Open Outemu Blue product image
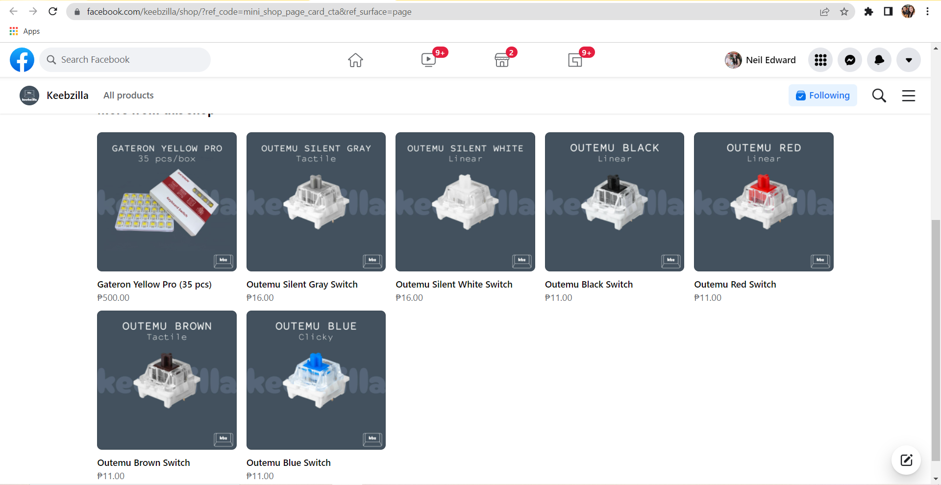 coord(316,380)
